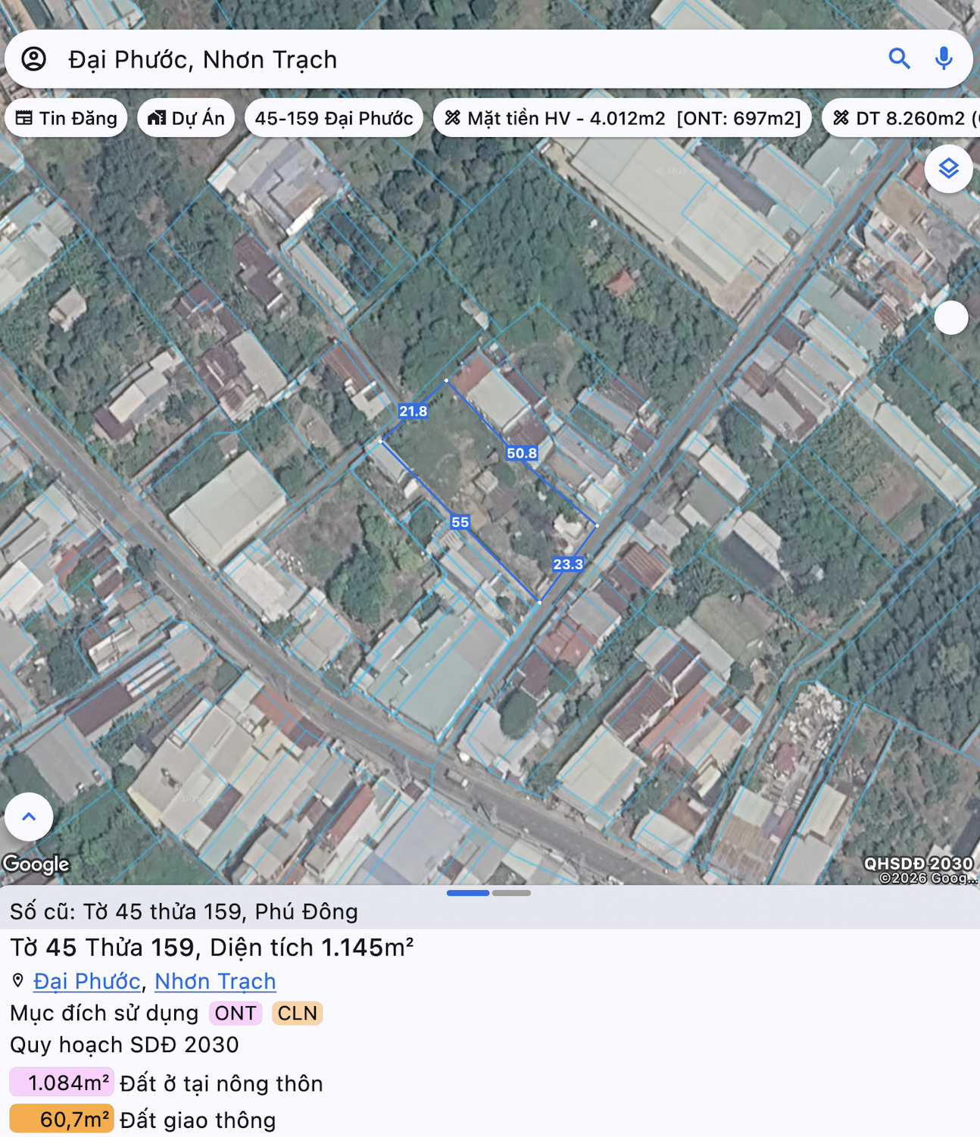Select the DT 8.260m2 chip
This screenshot has width=980, height=1137.
pos(901,118)
